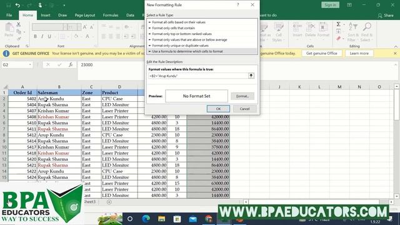Open the Mail app from the taskbar
Viewport: 400px width, 225px height.
193,219
